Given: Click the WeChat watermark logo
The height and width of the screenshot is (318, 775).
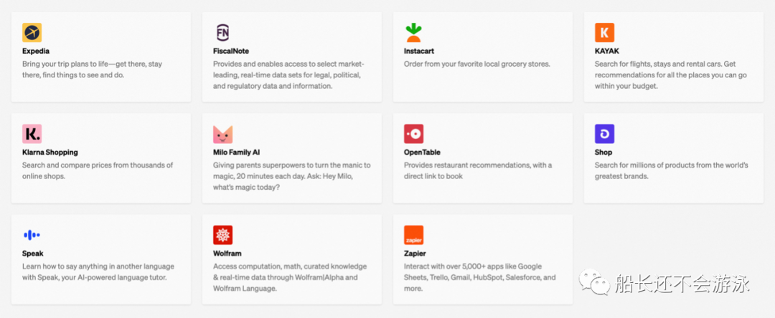Looking at the screenshot, I should [595, 281].
